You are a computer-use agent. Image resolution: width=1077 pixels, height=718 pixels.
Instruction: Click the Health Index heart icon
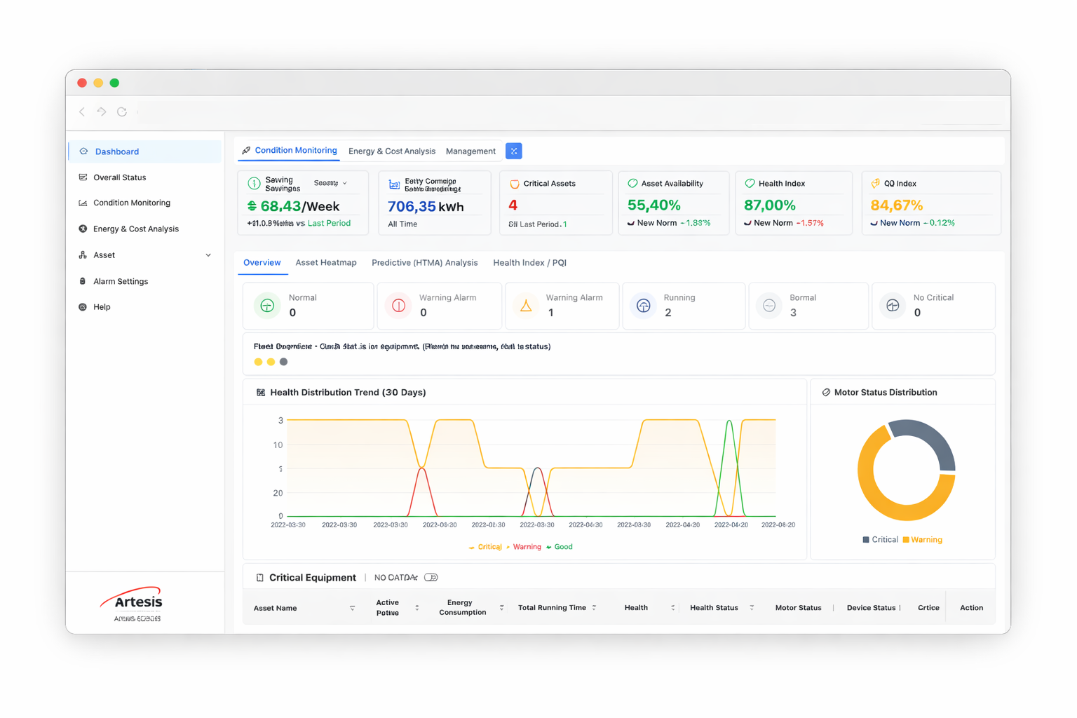tap(750, 184)
